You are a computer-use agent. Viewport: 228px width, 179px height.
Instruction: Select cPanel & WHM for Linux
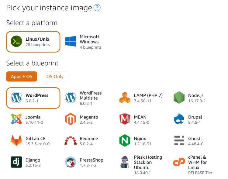[197, 162]
